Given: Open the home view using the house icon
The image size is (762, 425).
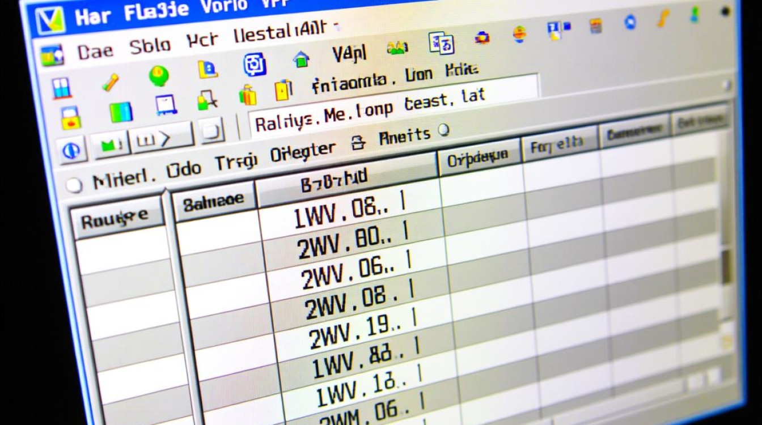Looking at the screenshot, I should [302, 58].
